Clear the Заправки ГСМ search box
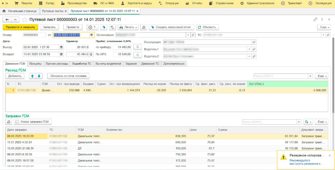335x170 pixels. click(299, 122)
